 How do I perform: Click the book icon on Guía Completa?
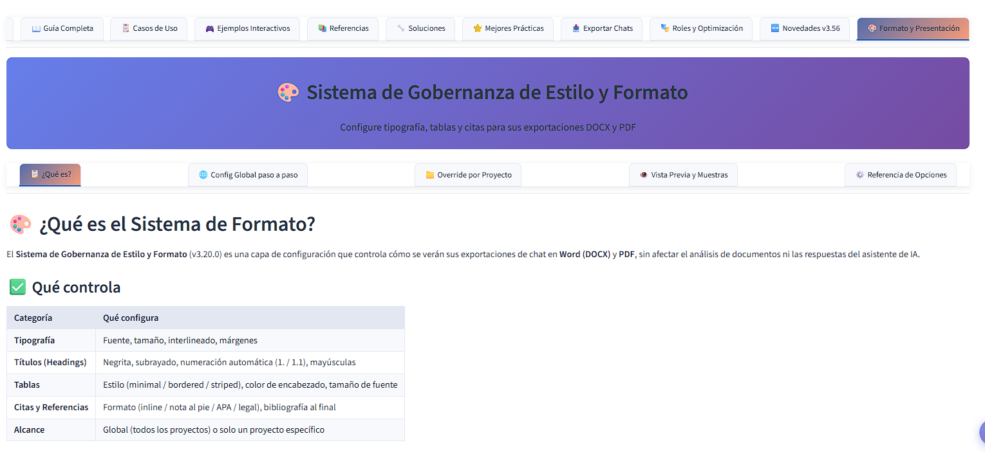pyautogui.click(x=37, y=28)
